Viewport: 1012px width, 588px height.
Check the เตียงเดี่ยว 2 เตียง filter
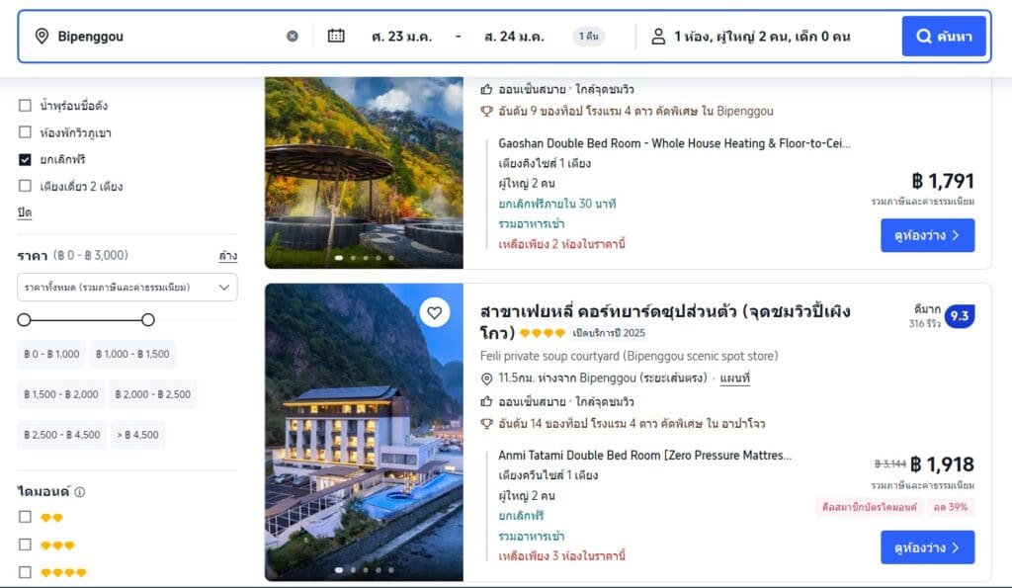[25, 186]
